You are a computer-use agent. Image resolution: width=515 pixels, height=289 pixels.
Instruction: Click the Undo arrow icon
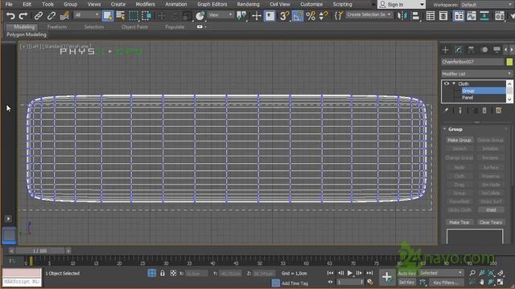click(x=10, y=16)
